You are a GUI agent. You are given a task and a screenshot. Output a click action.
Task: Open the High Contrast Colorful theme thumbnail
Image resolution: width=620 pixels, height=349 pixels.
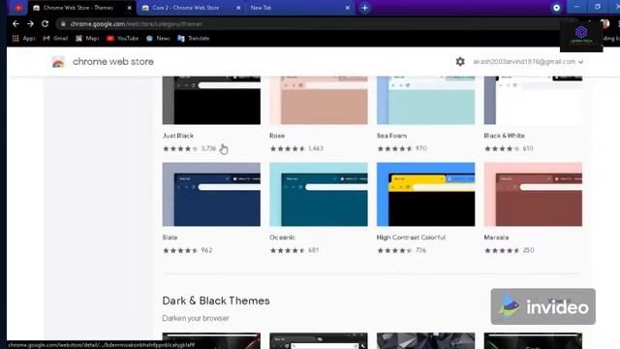coord(425,194)
